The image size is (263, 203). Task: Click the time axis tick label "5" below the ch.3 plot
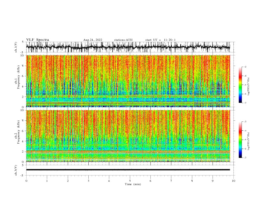click(x=130, y=181)
